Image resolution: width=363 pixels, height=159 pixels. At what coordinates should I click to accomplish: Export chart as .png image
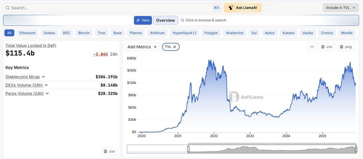point(345,47)
